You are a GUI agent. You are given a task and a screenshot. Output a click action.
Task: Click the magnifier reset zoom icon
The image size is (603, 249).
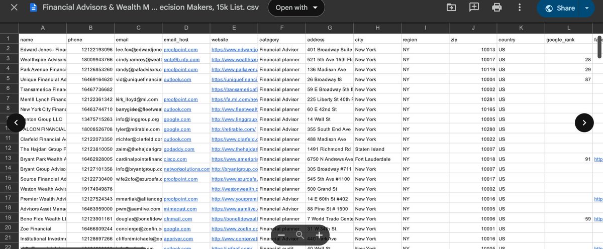300,235
